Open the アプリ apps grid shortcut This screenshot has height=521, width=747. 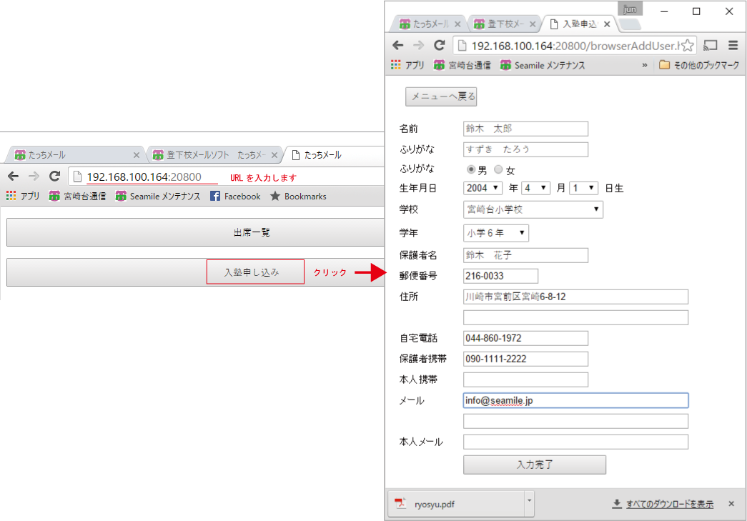(x=407, y=65)
